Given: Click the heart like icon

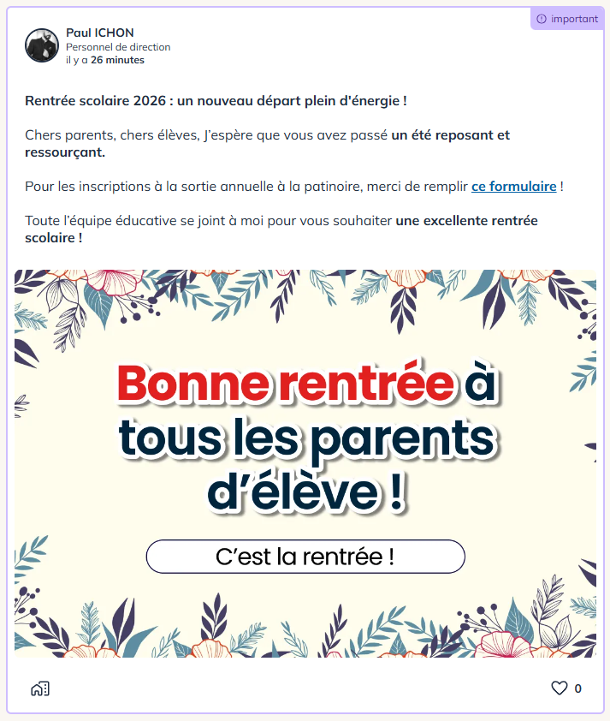Looking at the screenshot, I should click(x=559, y=688).
